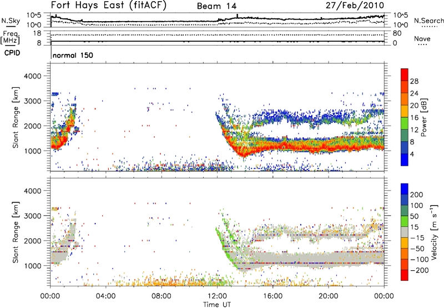Click the '4000' tick of power panel
This screenshot has width=444, height=308.
32,76
